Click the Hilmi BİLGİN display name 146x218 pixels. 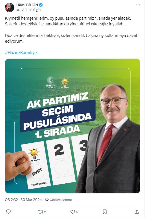27,5
